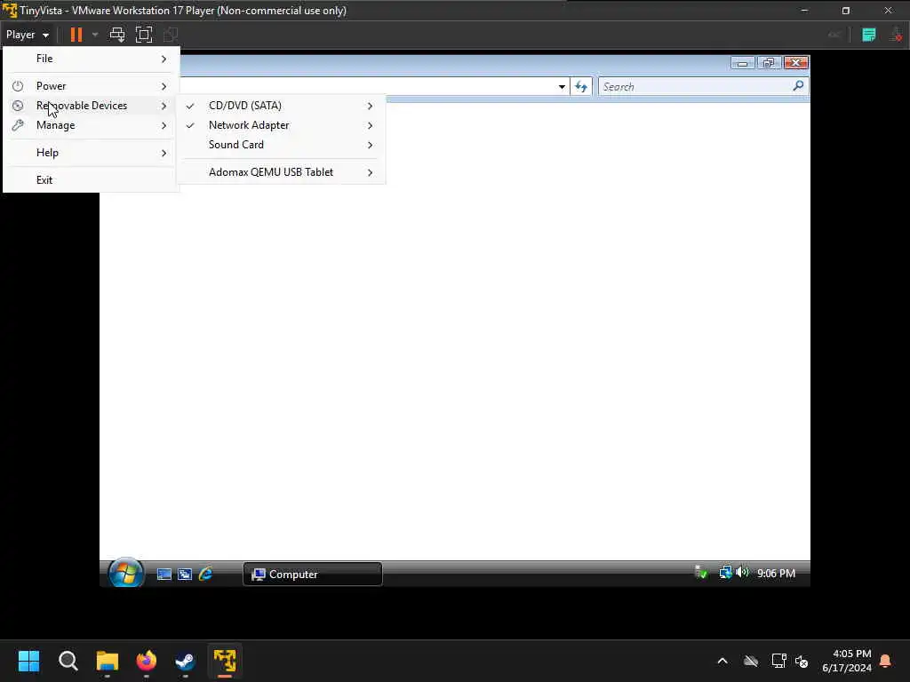Open the File submenu

pyautogui.click(x=92, y=59)
